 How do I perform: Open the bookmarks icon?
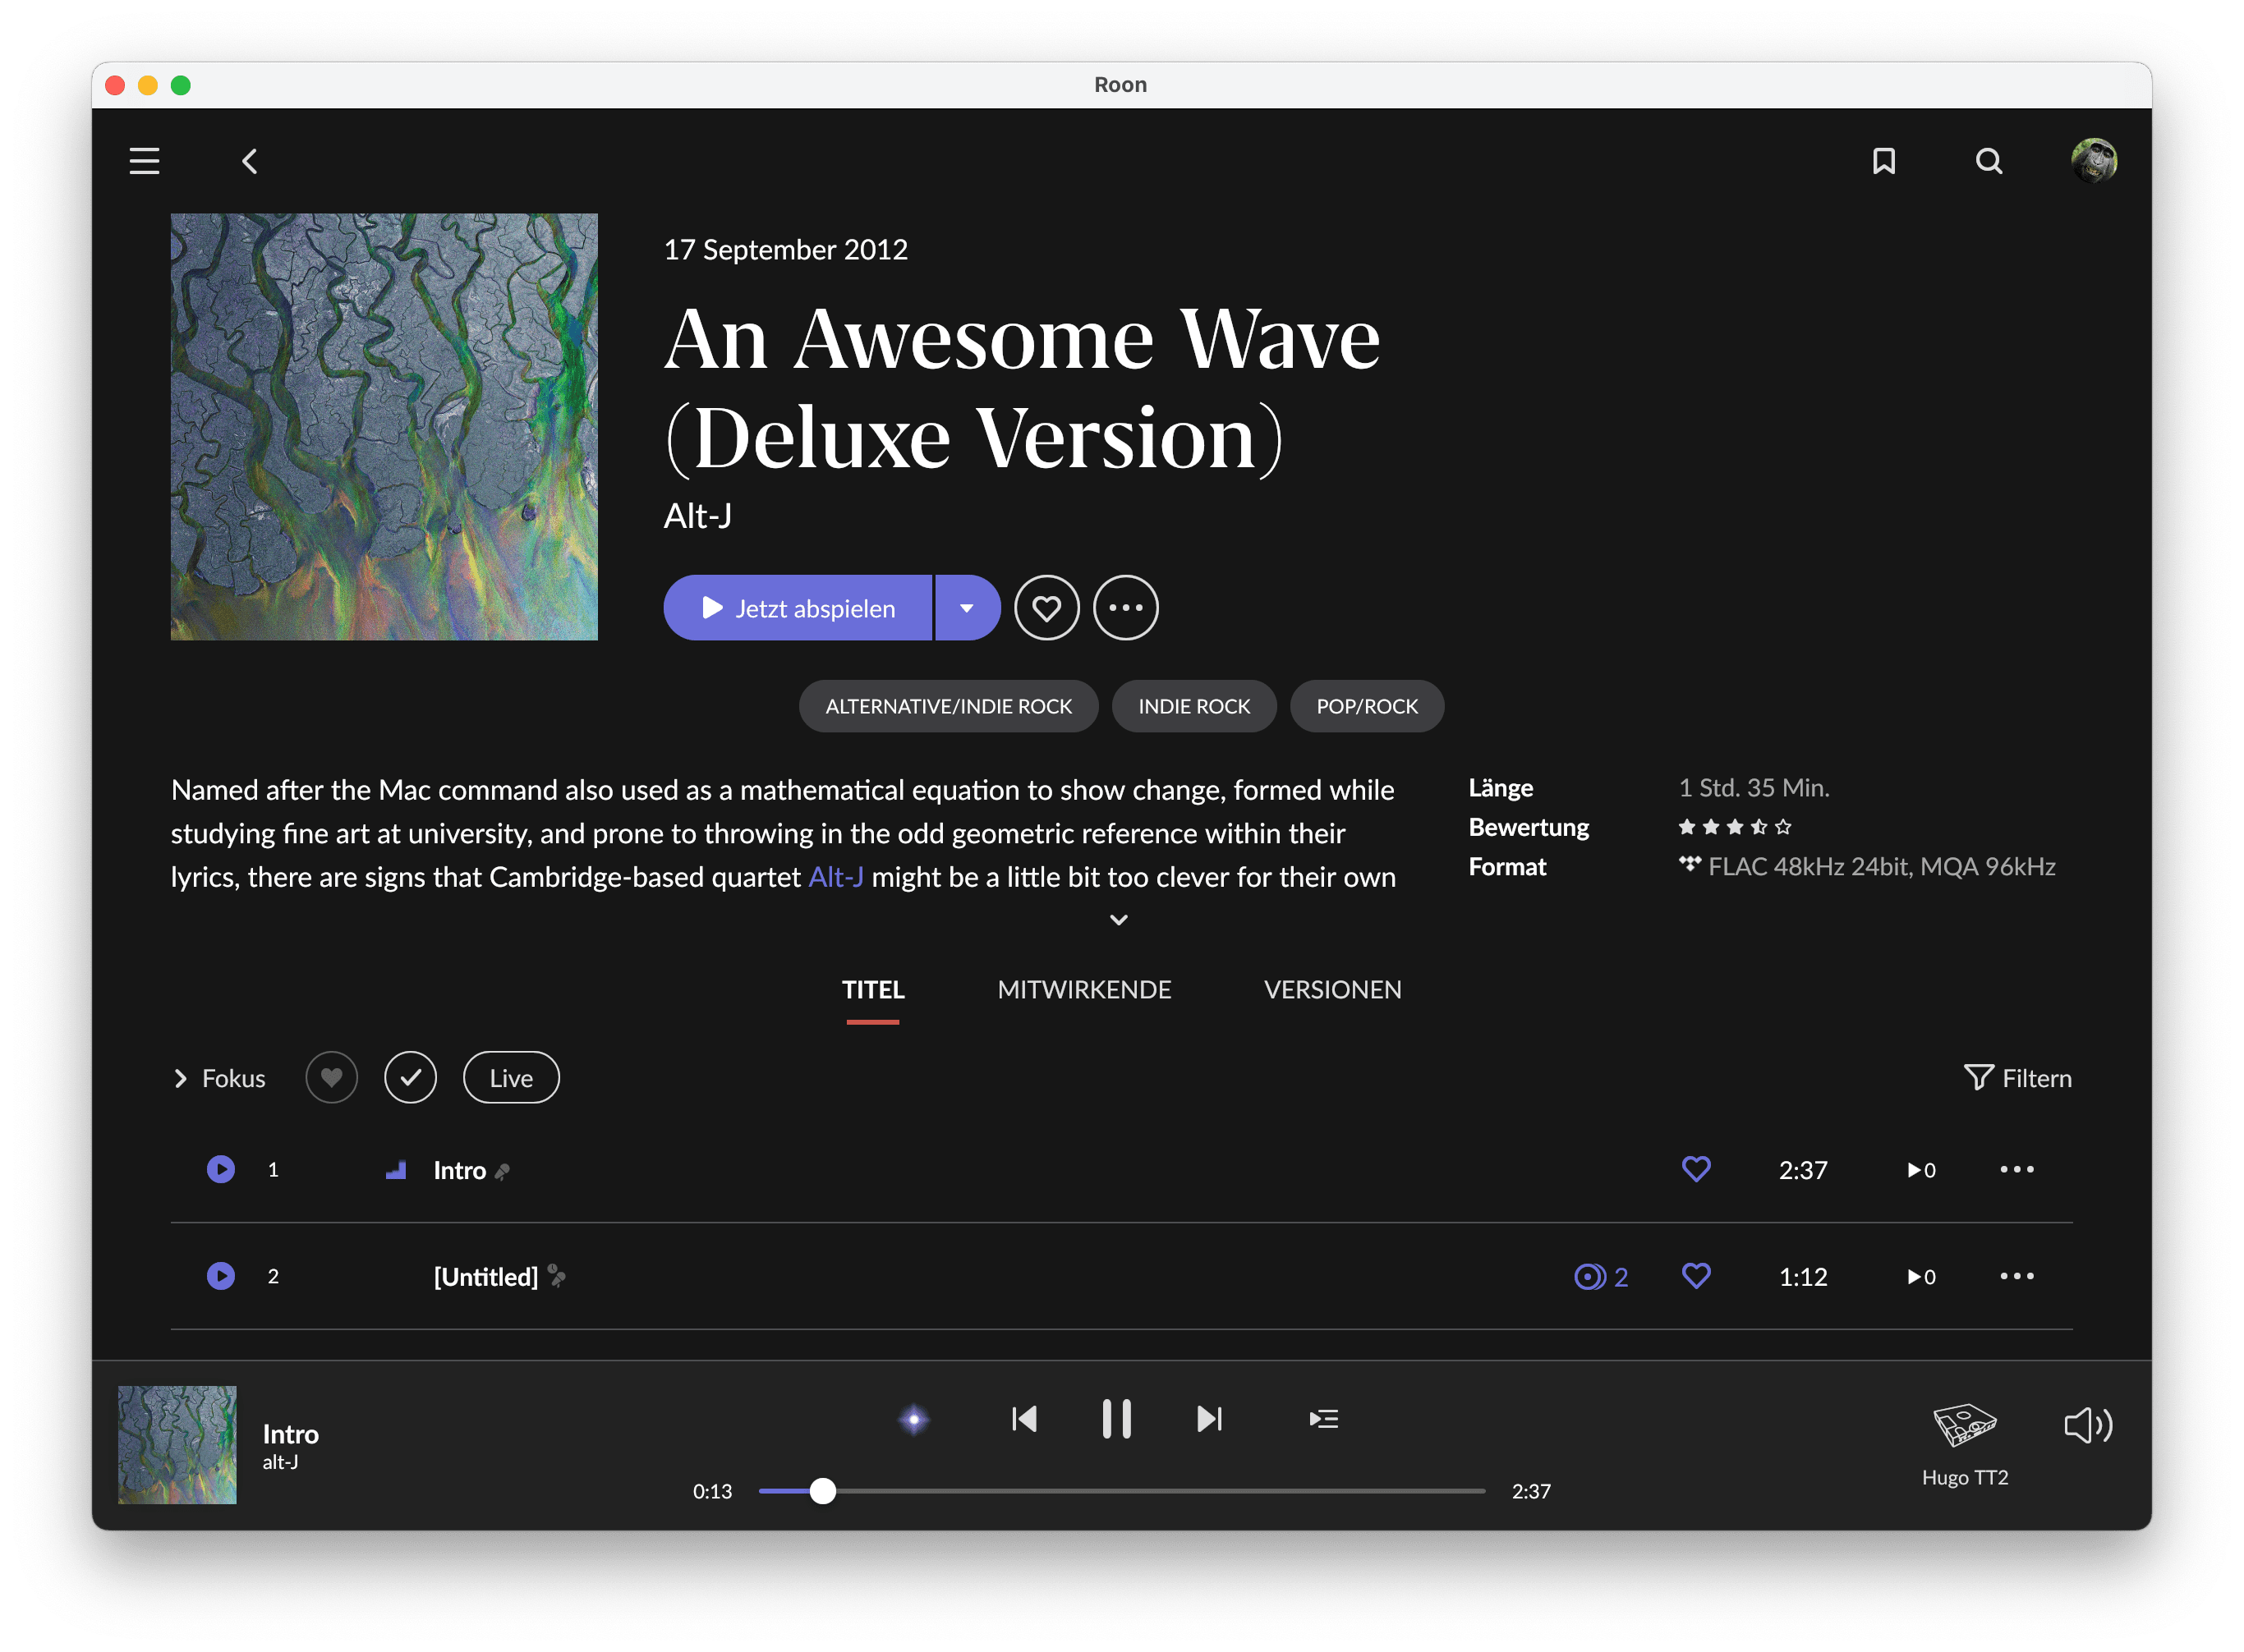click(1884, 161)
